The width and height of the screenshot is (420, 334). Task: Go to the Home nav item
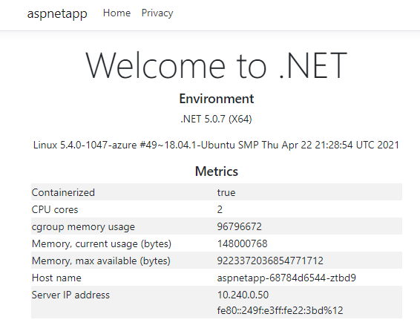(x=117, y=13)
